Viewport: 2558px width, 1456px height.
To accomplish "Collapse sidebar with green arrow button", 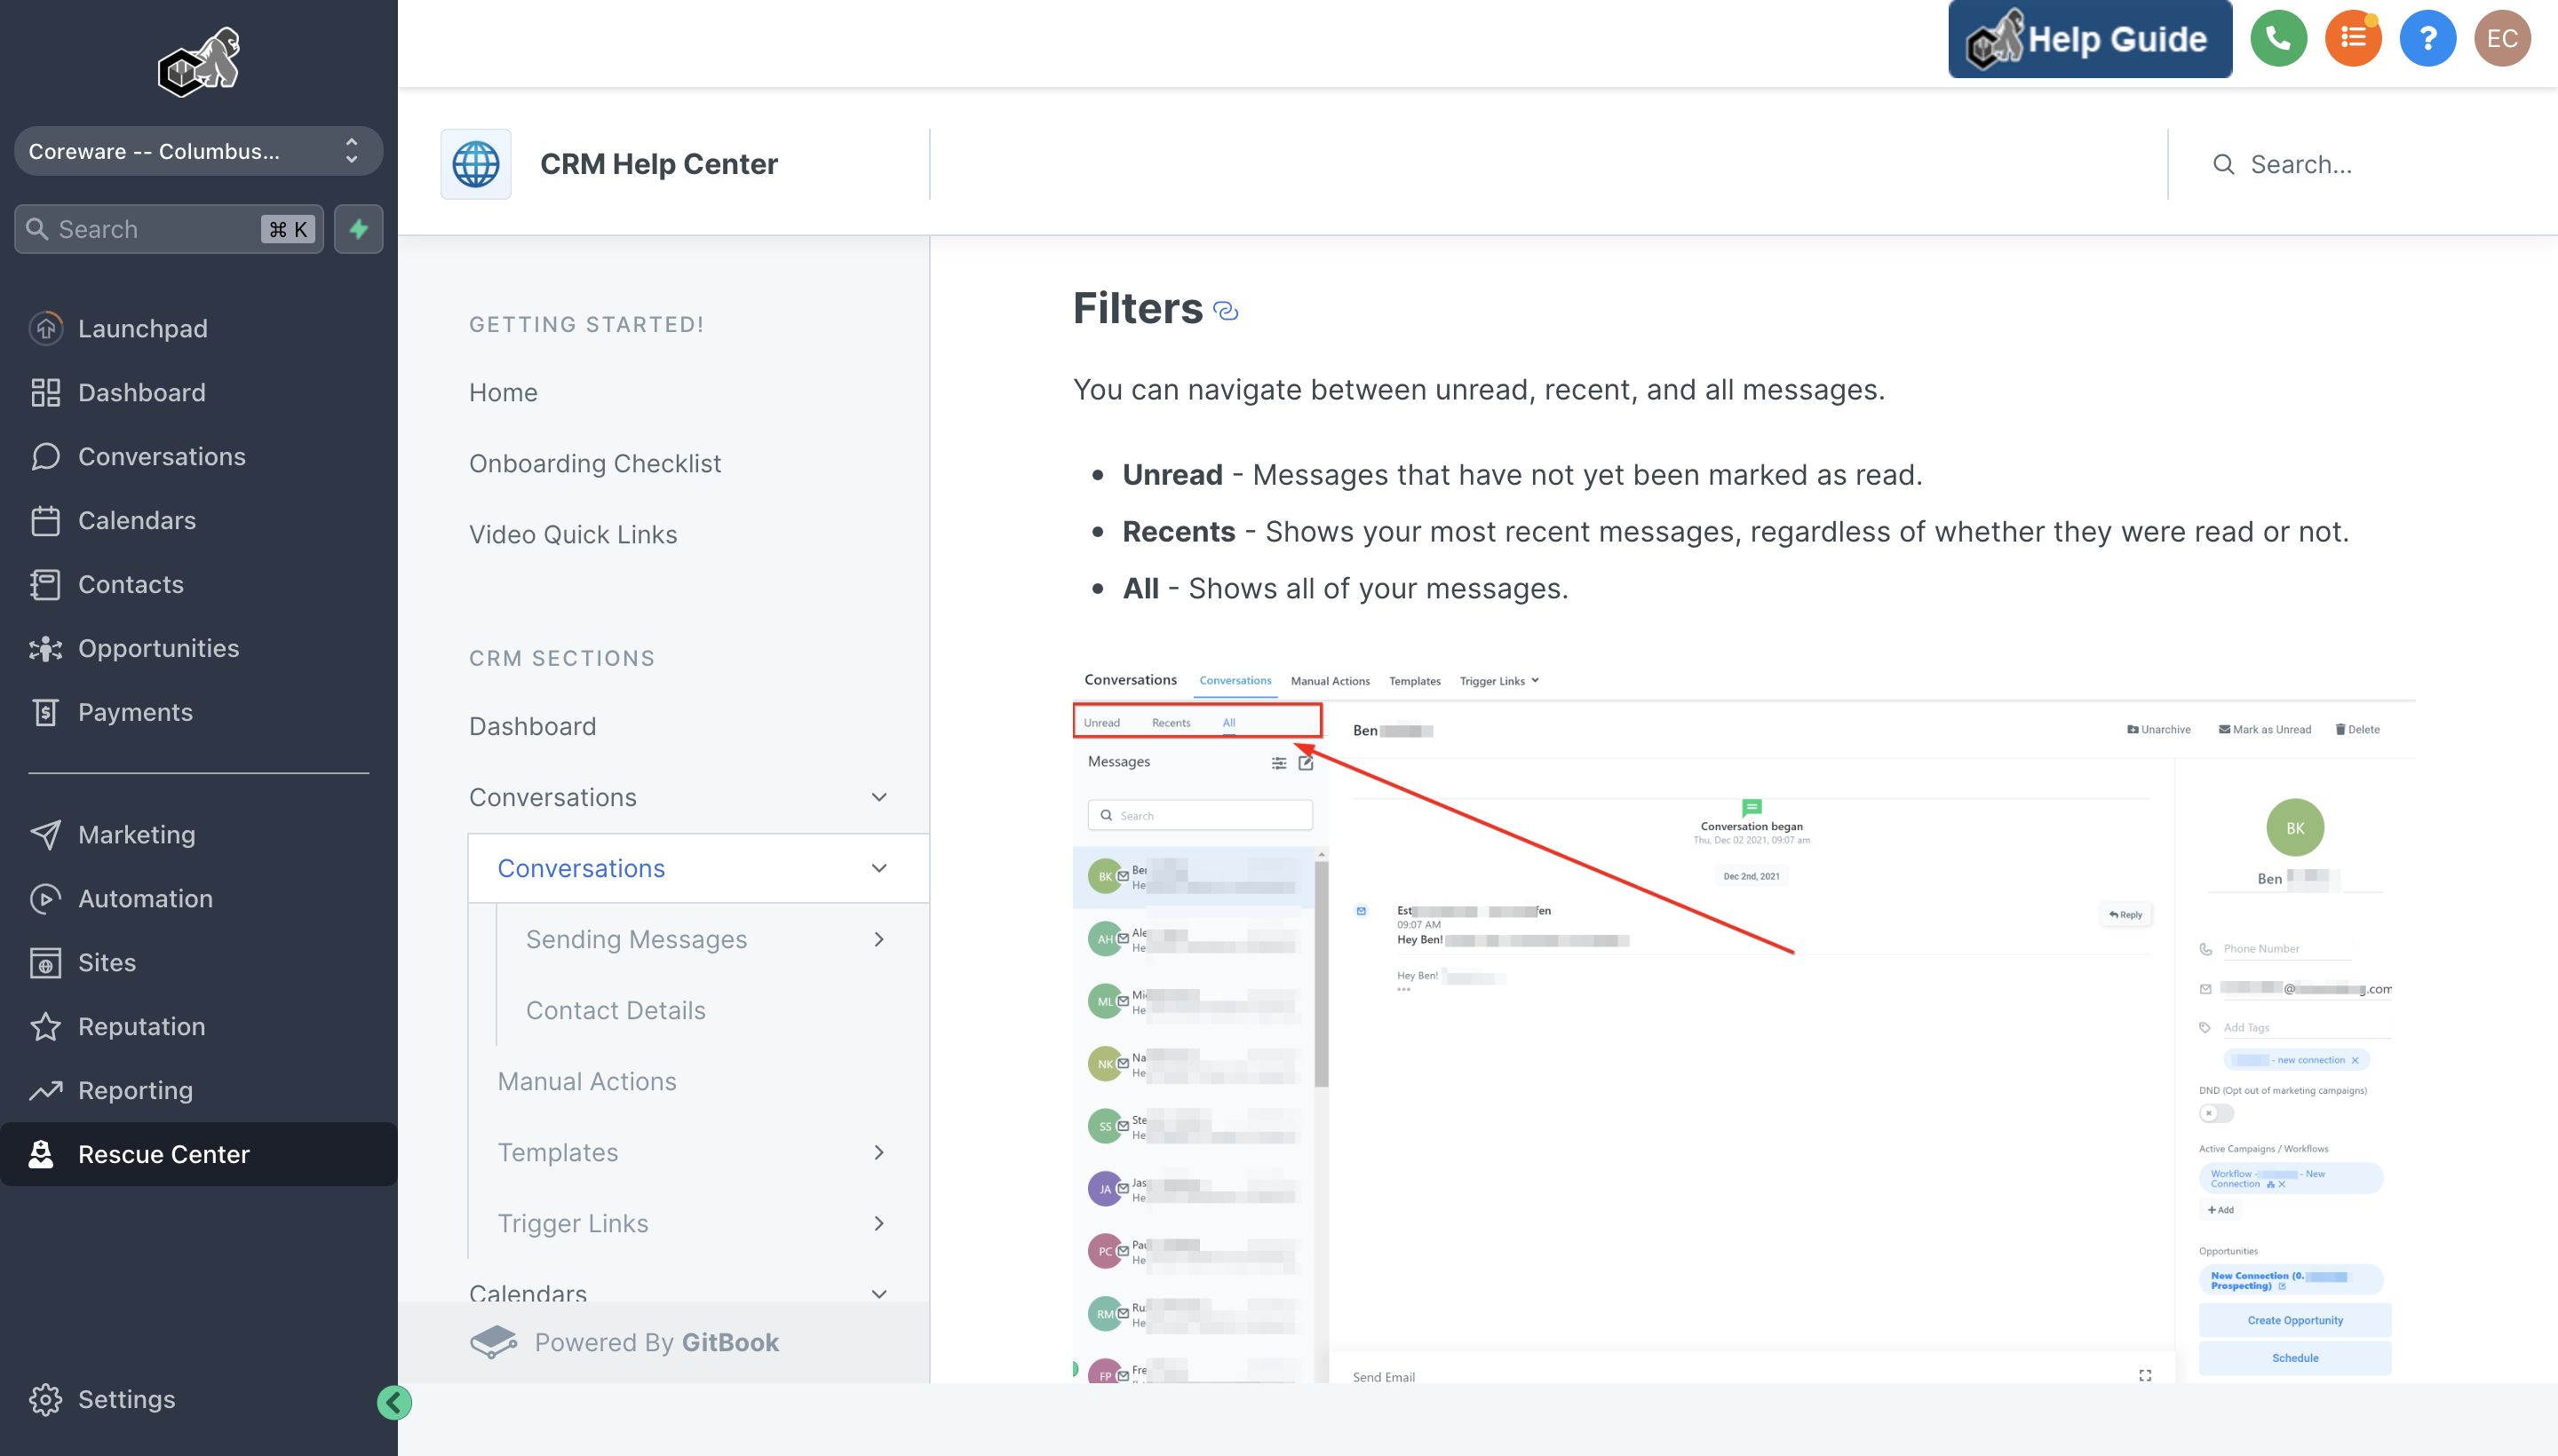I will (394, 1402).
